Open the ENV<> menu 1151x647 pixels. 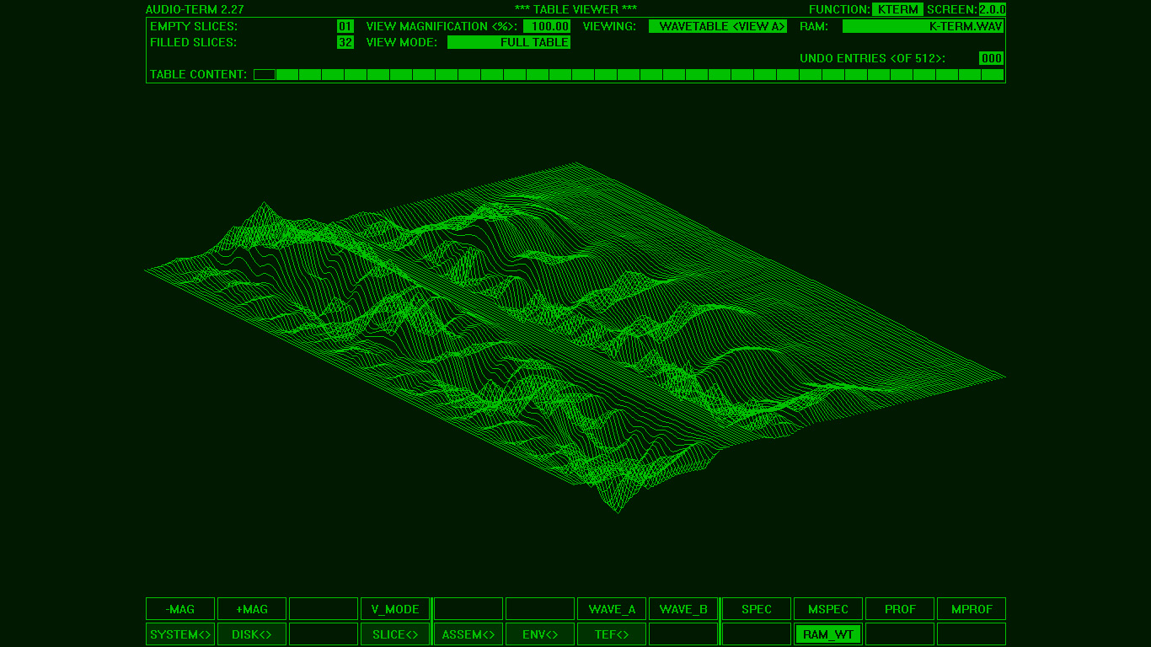tap(540, 634)
